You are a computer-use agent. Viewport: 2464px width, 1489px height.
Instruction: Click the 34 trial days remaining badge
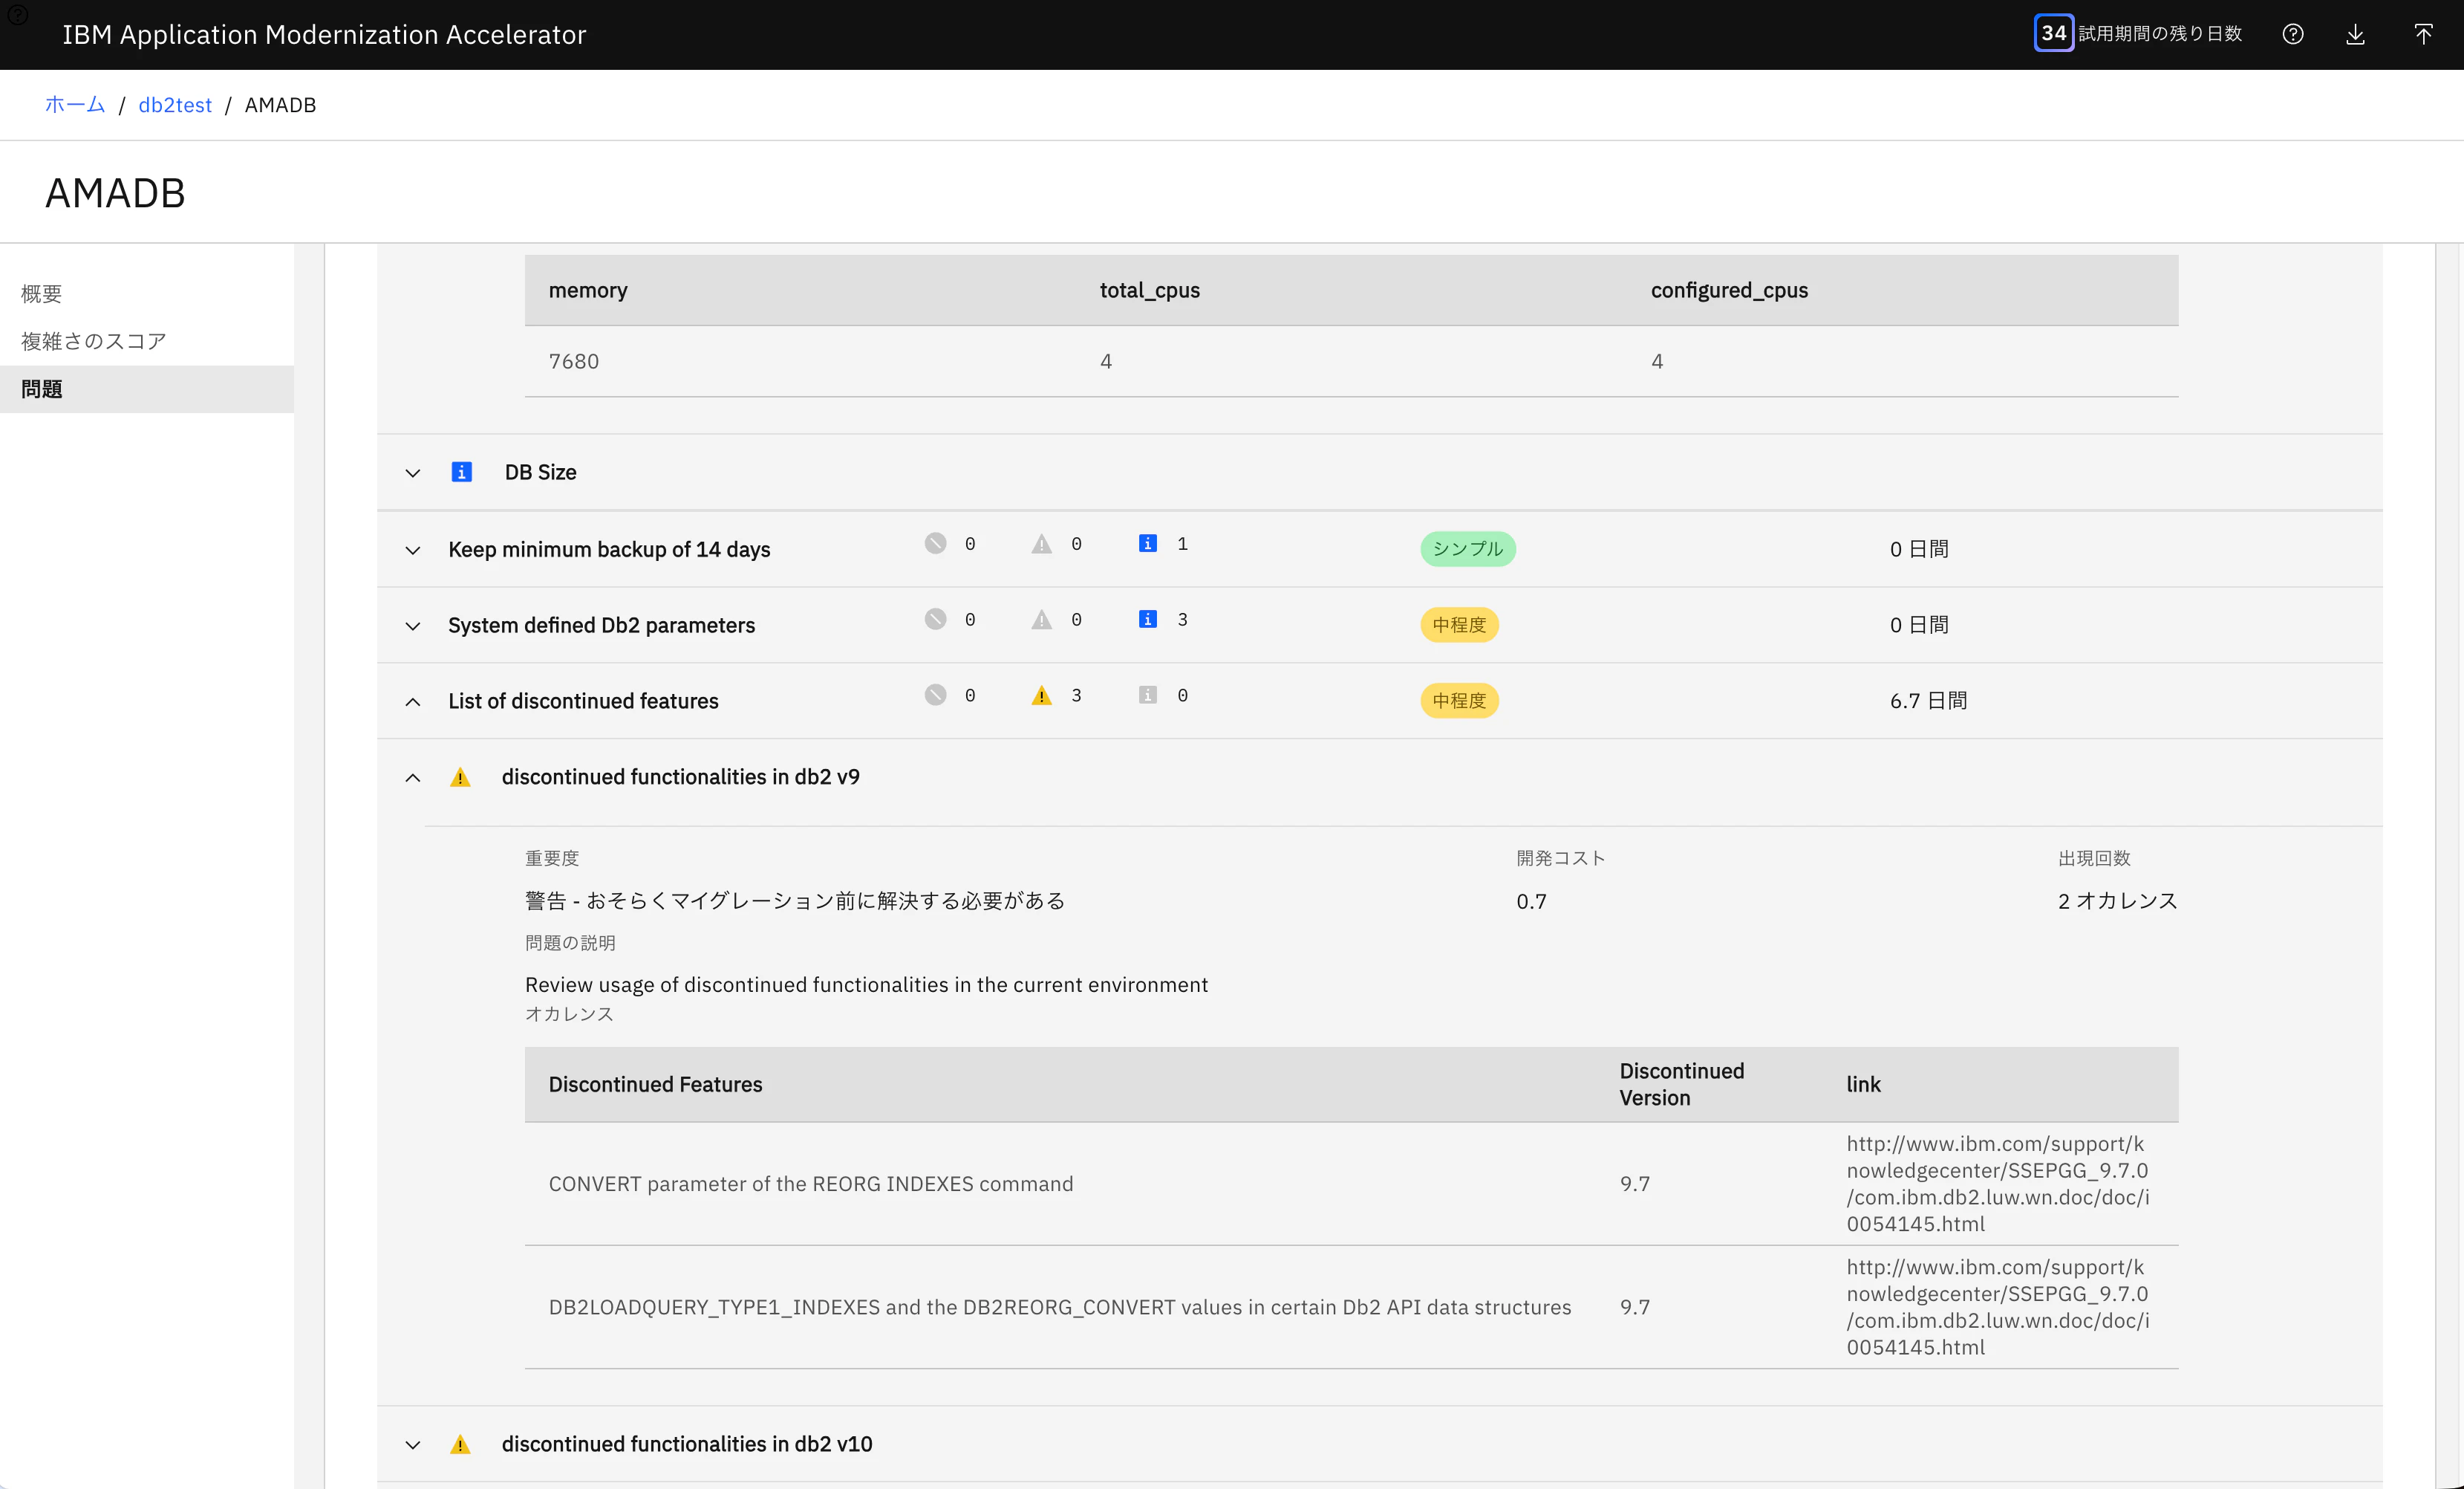click(x=2054, y=33)
